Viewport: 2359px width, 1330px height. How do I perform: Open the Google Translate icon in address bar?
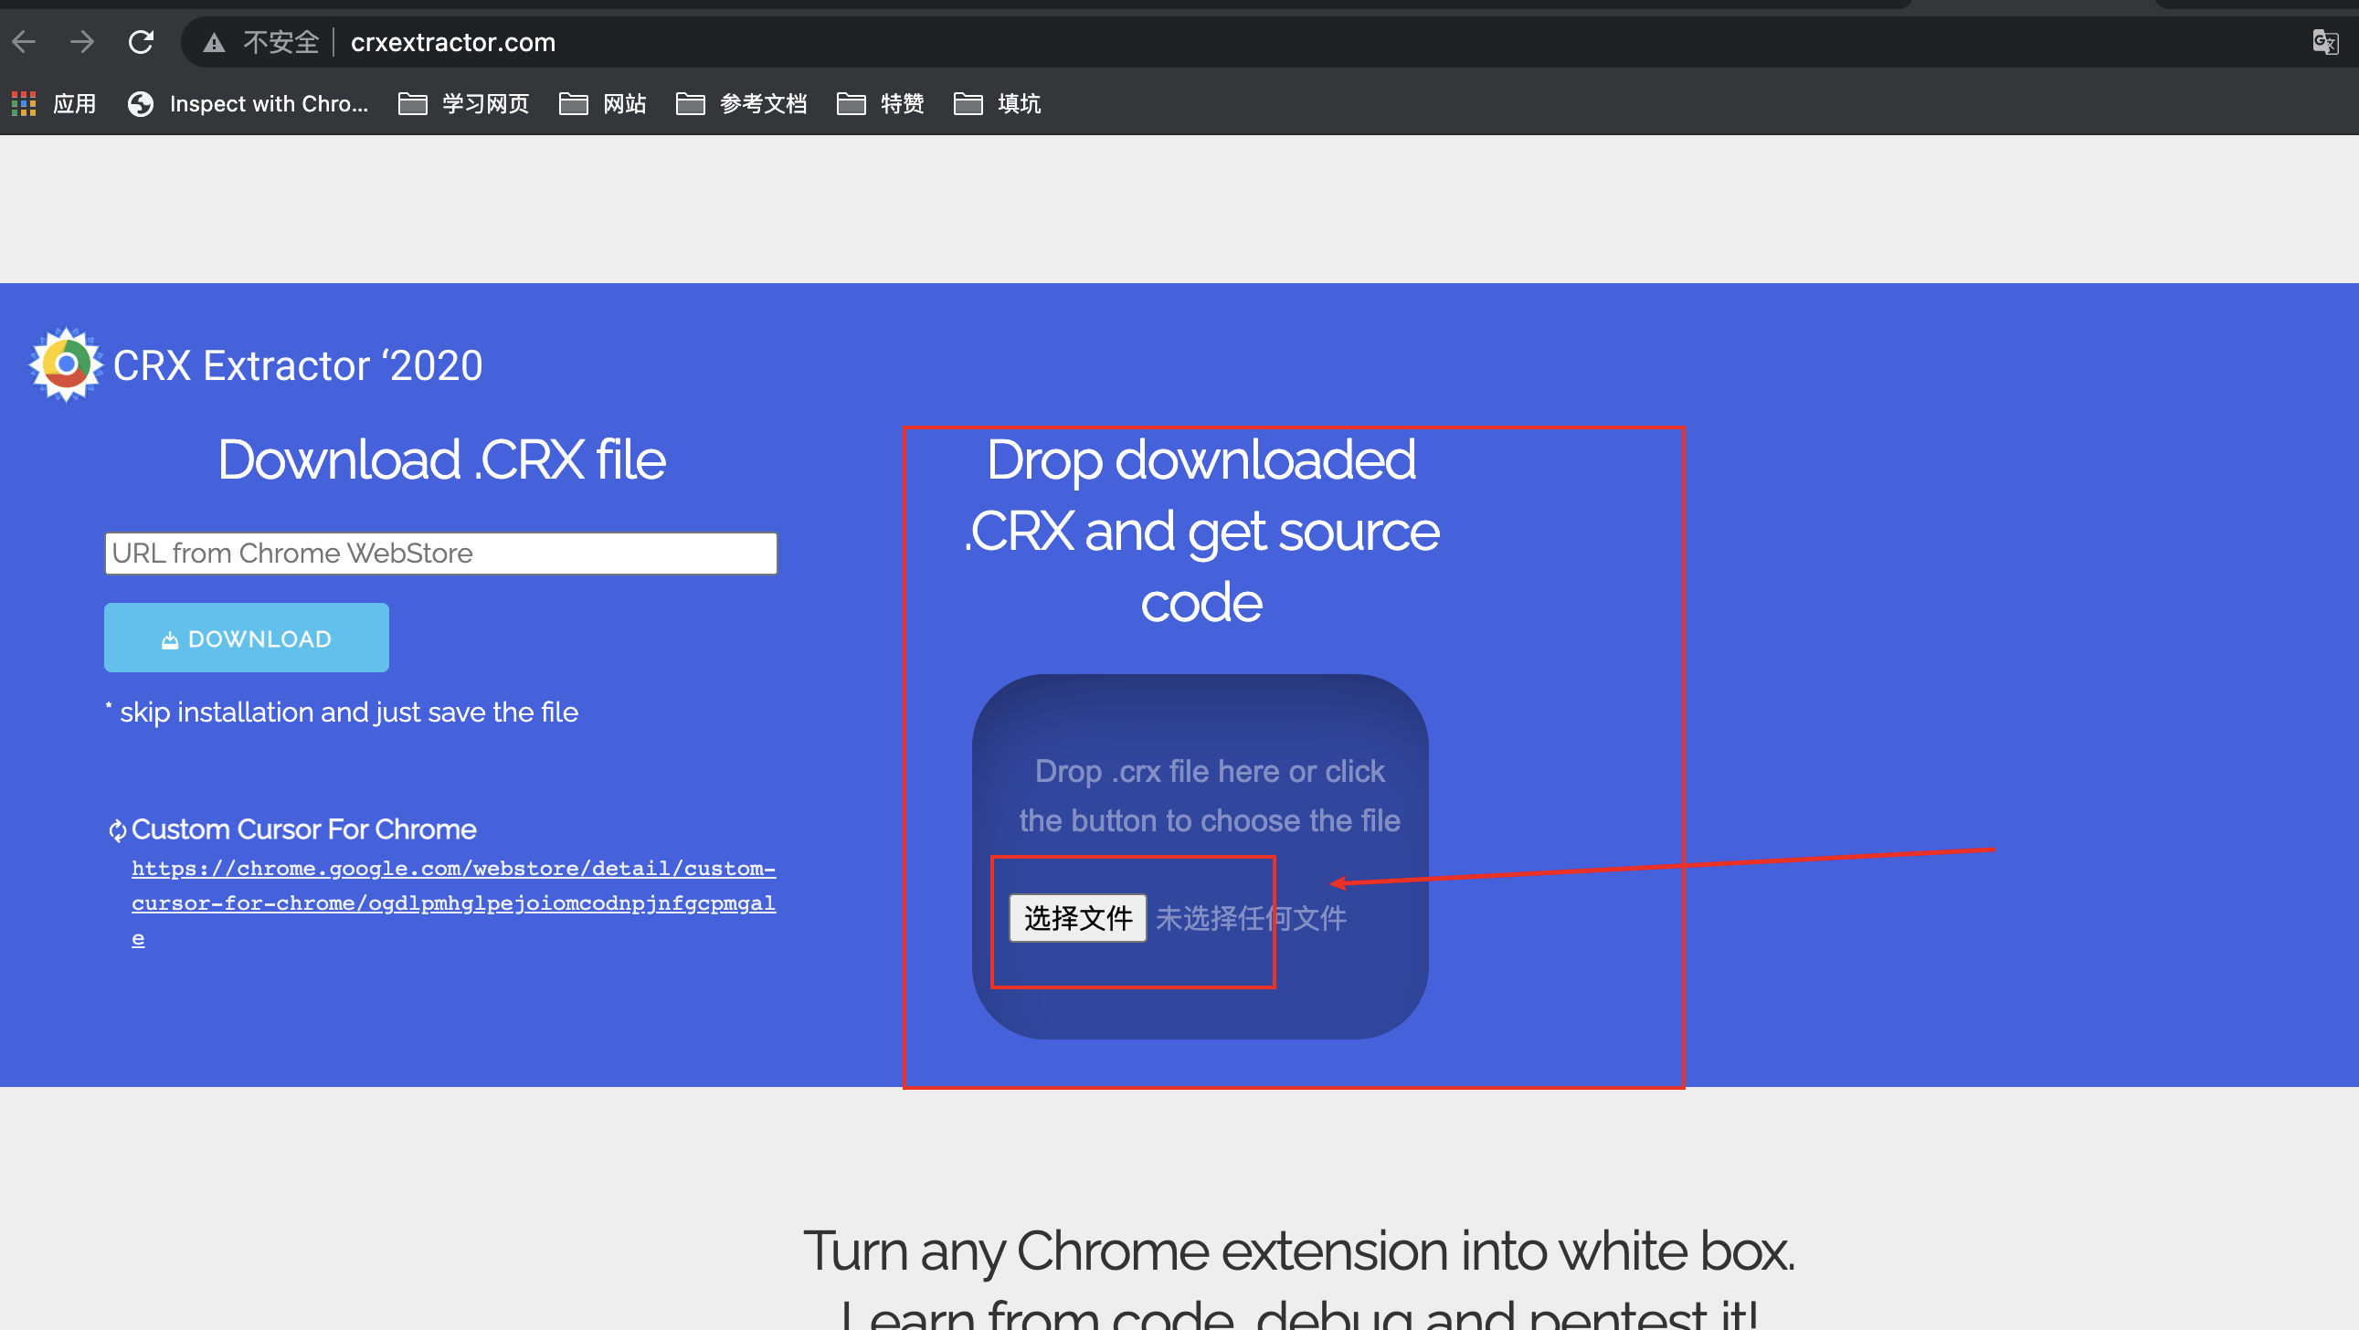(x=2324, y=42)
